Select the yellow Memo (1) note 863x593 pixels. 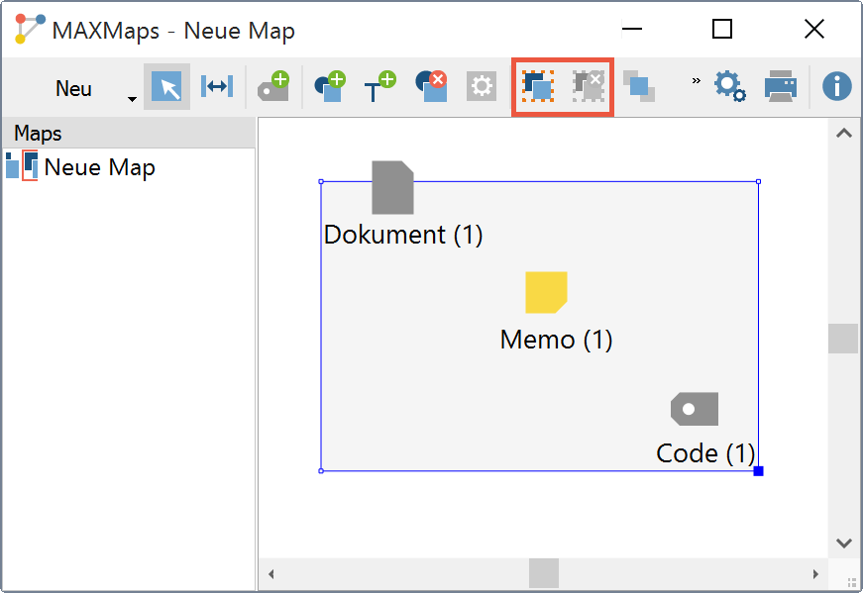546,292
